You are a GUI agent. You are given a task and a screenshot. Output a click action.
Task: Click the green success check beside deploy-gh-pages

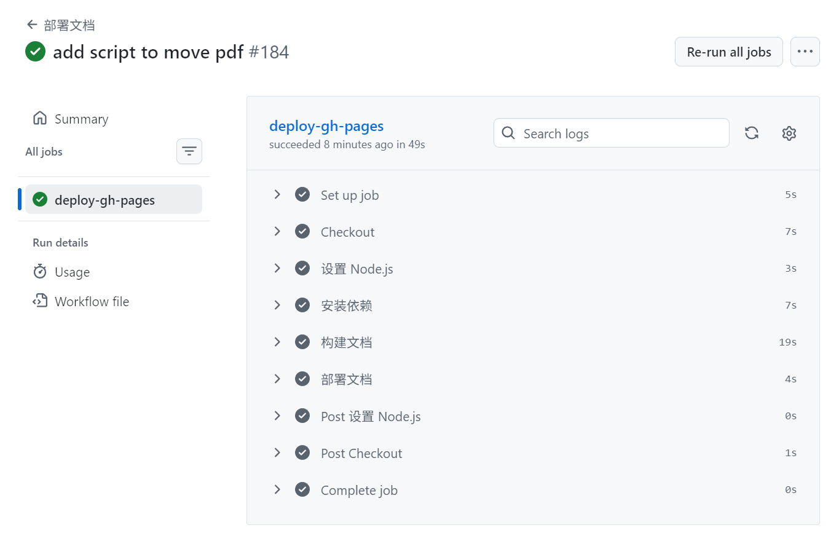(40, 199)
